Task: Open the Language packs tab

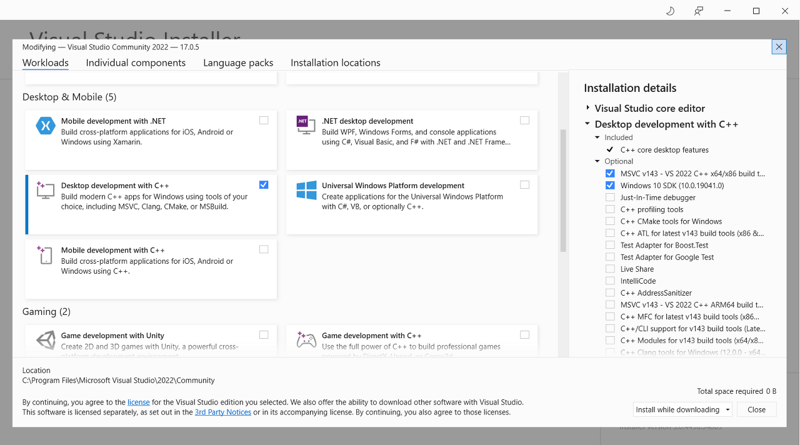Action: 238,62
